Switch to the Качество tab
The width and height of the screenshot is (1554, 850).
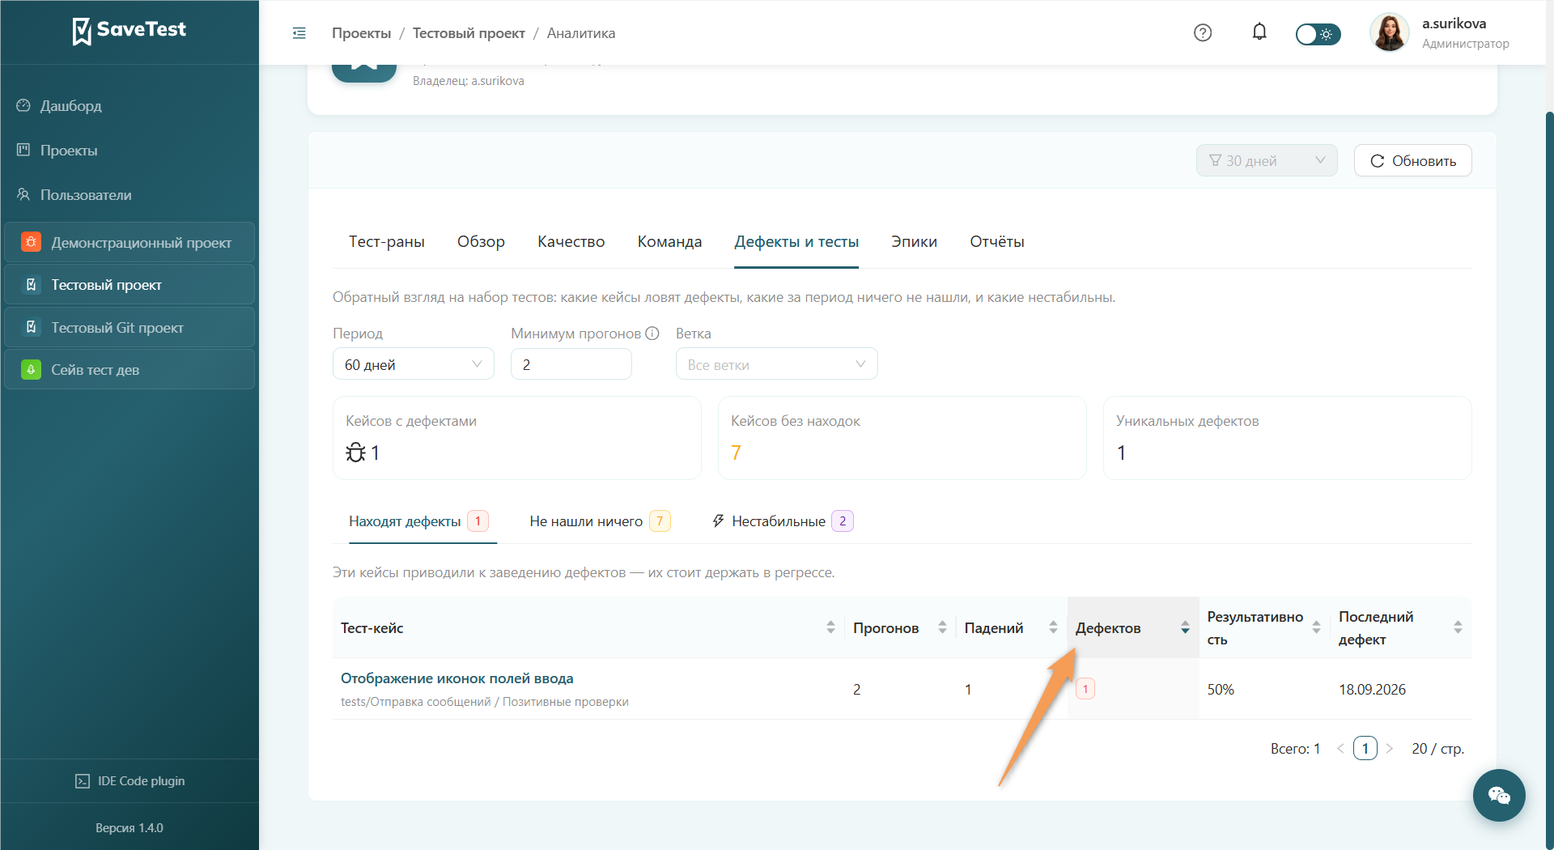point(571,242)
